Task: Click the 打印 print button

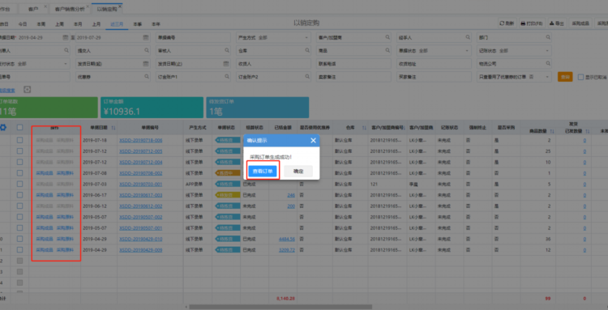Action: click(x=533, y=23)
